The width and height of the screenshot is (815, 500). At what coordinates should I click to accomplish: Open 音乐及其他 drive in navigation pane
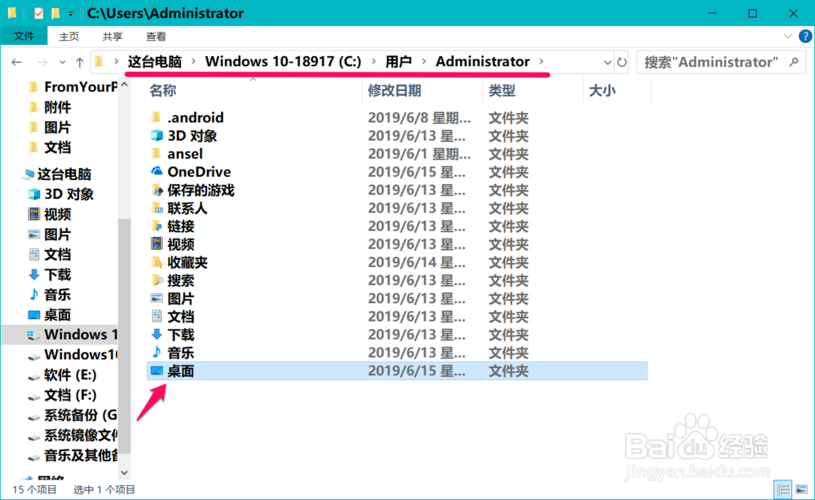[81, 455]
